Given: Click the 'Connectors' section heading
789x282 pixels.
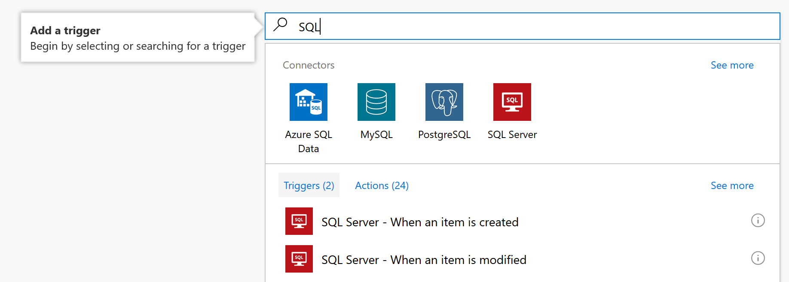Looking at the screenshot, I should click(x=309, y=65).
